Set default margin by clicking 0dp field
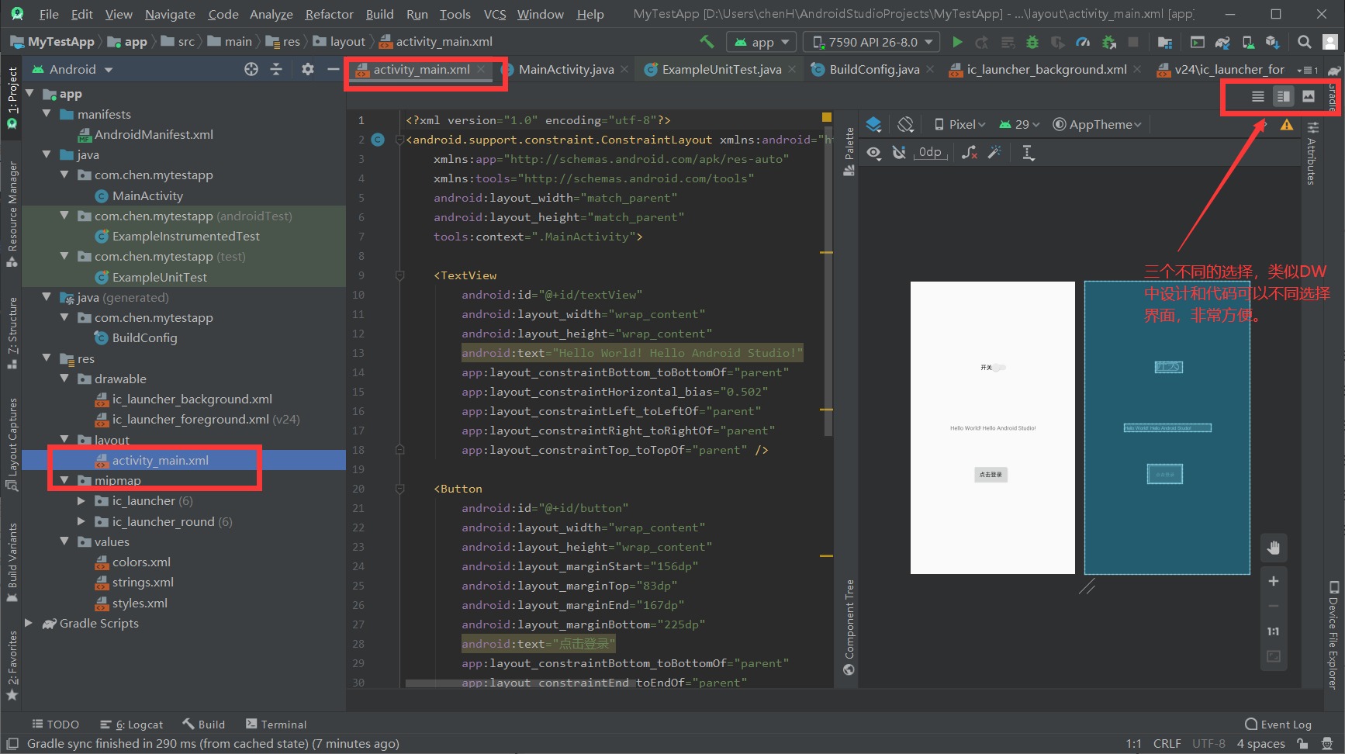1345x754 pixels. click(x=929, y=152)
